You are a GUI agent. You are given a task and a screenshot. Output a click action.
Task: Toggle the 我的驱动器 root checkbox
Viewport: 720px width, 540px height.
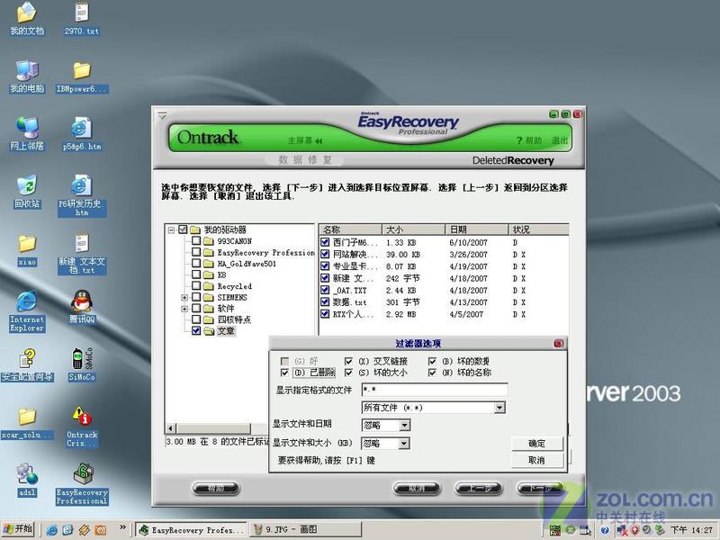(184, 229)
